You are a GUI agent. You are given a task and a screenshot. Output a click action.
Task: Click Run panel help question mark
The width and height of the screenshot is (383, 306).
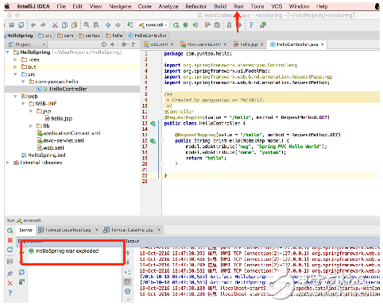(10, 293)
